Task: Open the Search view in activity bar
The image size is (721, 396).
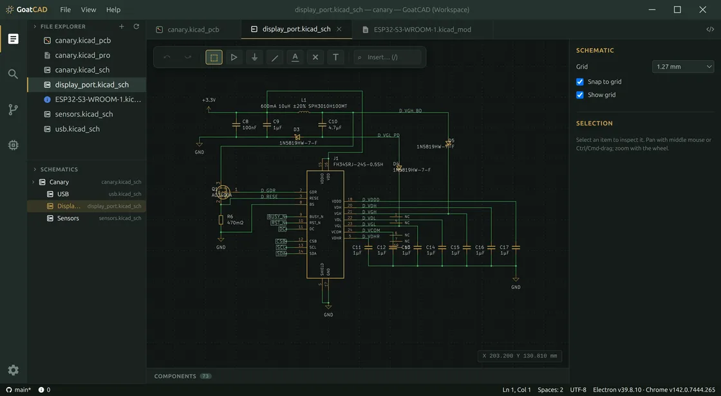Action: (14, 74)
